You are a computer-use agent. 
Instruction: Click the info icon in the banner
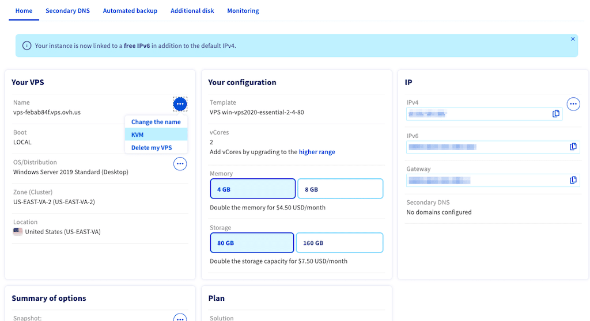[x=27, y=46]
